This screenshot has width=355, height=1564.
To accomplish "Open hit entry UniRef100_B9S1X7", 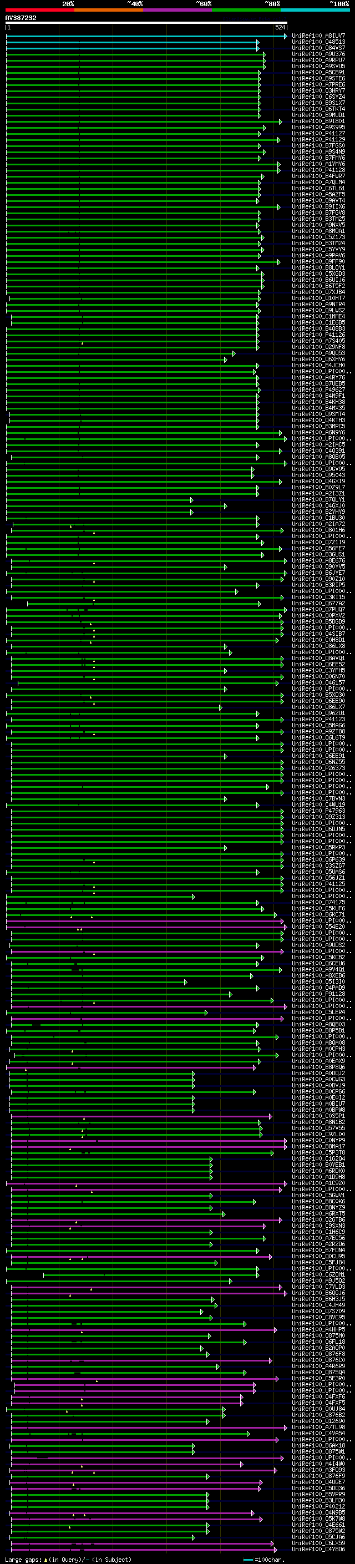I will (x=318, y=103).
